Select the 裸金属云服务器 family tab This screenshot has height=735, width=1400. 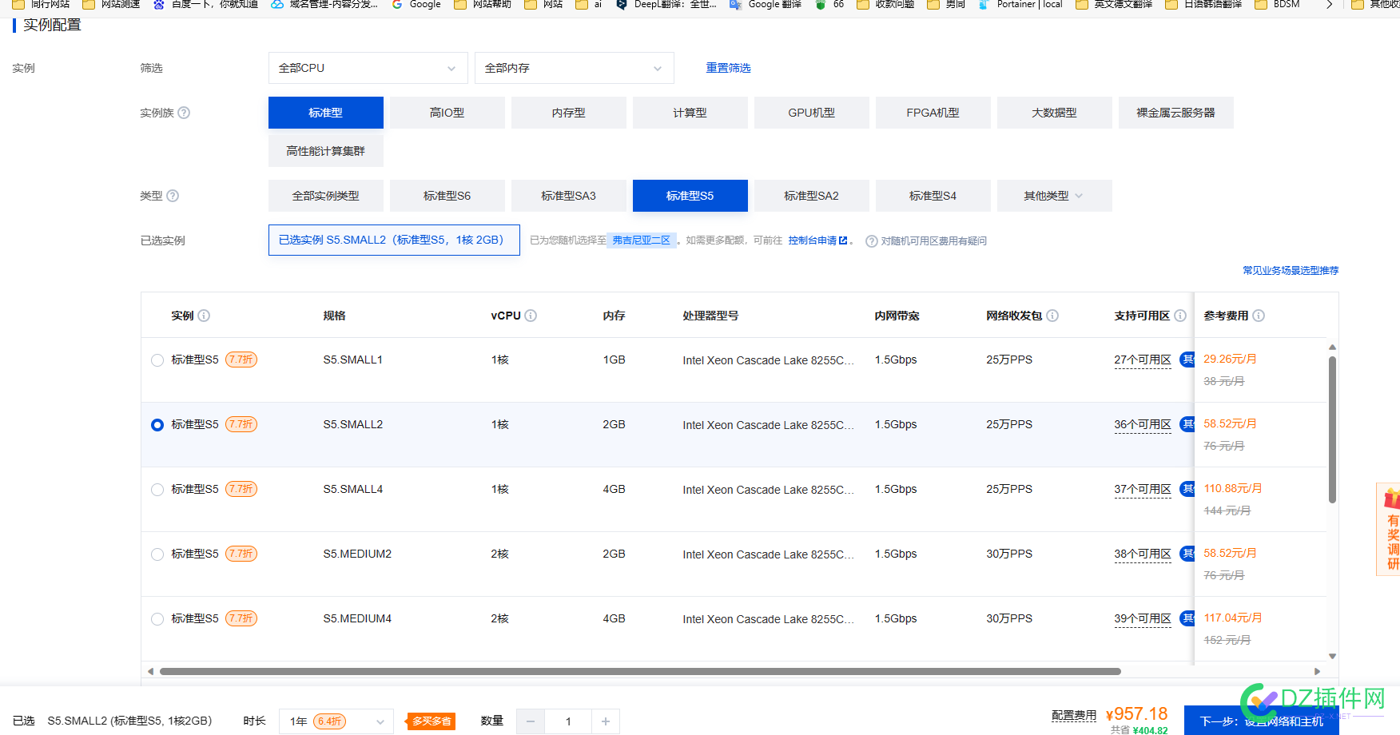tap(1176, 113)
